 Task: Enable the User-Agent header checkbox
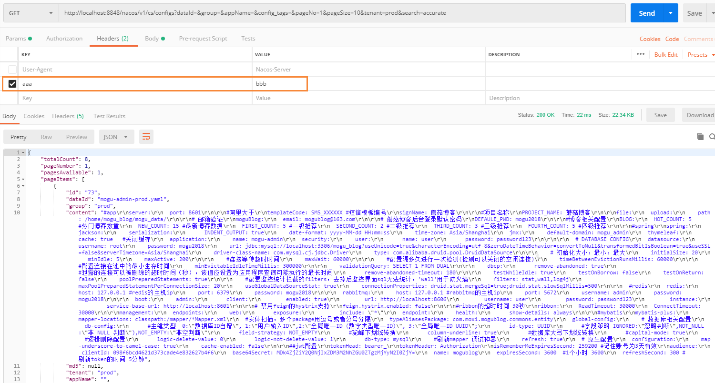(12, 70)
